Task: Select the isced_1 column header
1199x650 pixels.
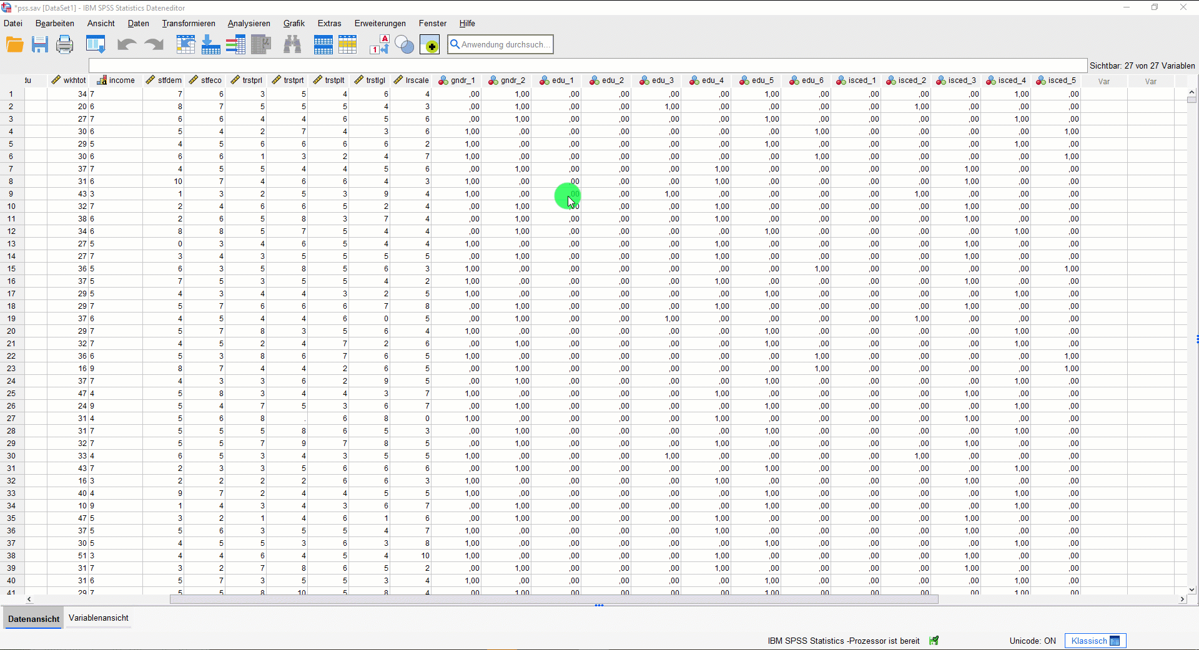Action: coord(856,80)
